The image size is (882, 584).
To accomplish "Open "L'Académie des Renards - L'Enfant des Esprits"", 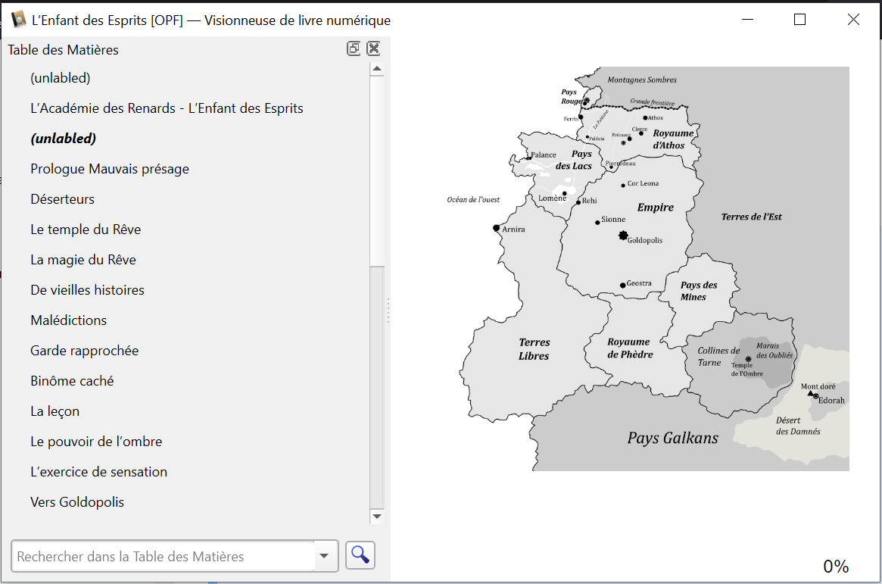I will click(167, 108).
